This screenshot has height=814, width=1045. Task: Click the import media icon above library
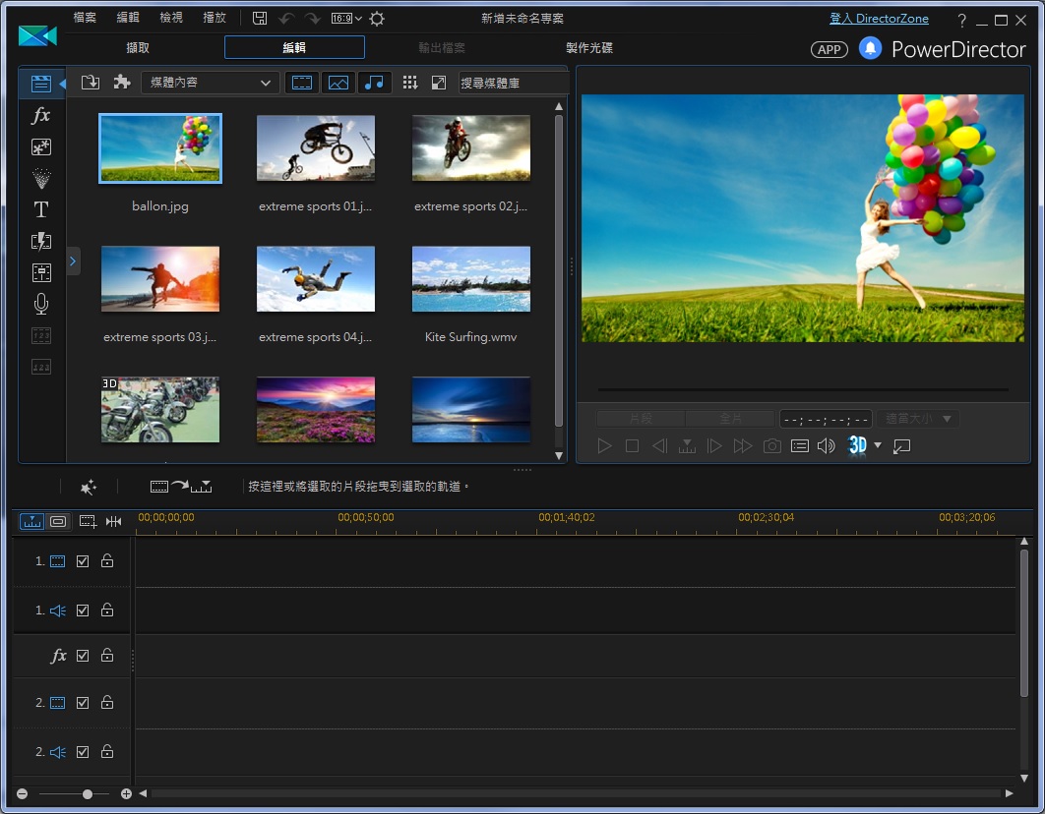click(90, 83)
